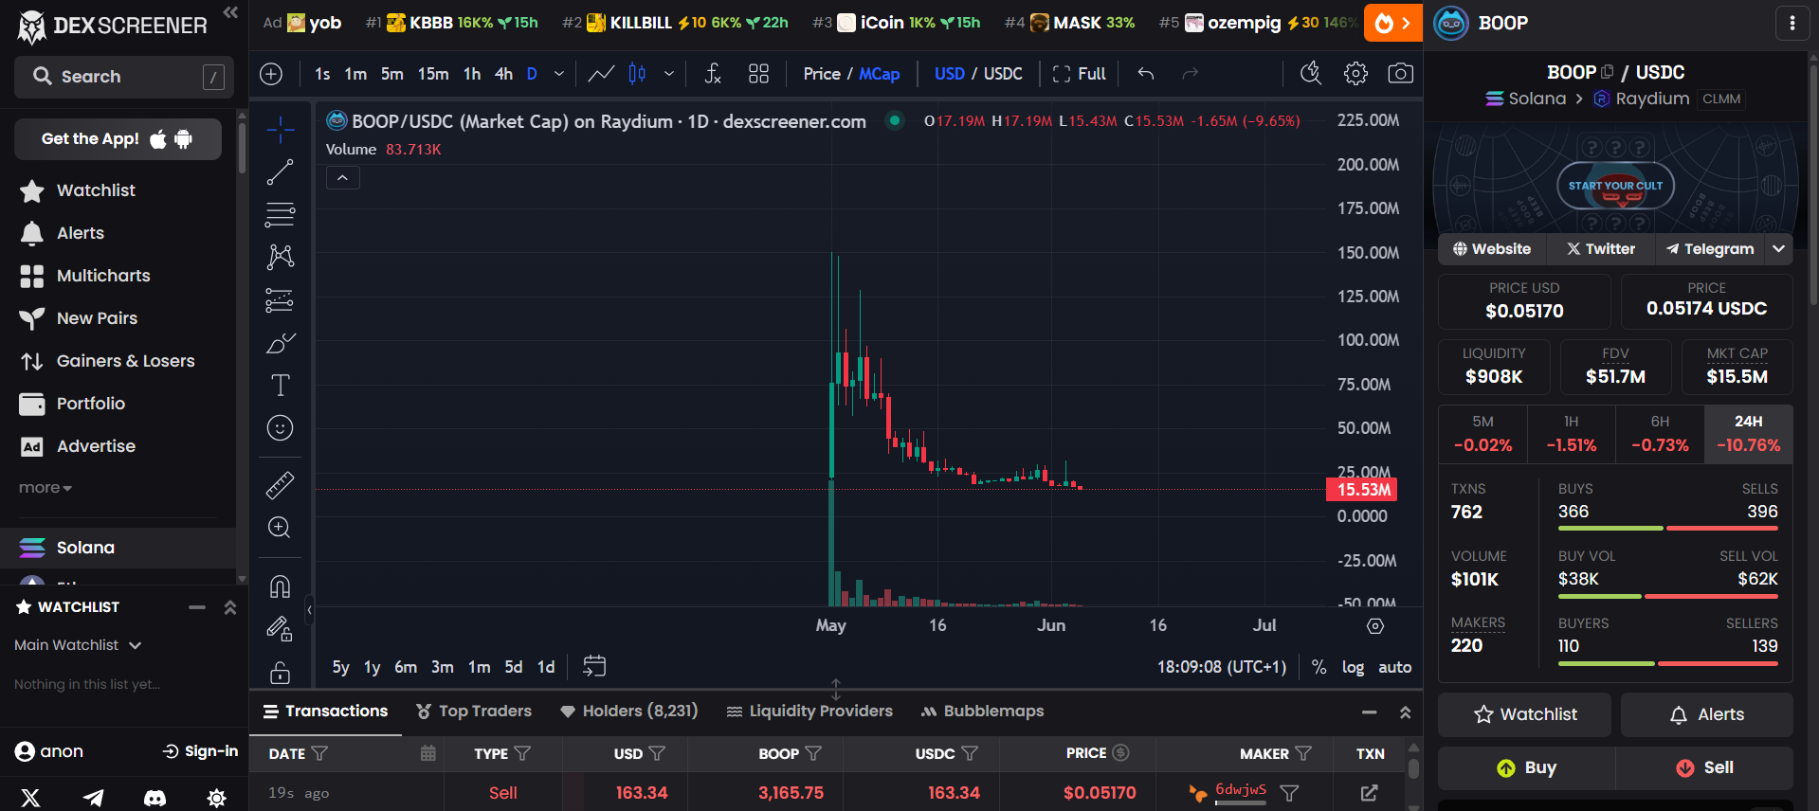The image size is (1819, 811).
Task: Open the forecasting and measurement tools
Action: [280, 300]
